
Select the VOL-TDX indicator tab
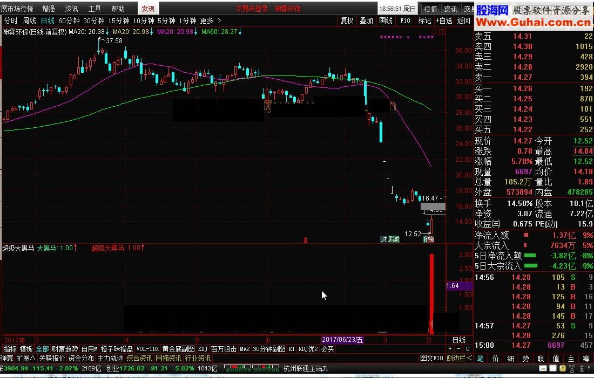pyautogui.click(x=148, y=349)
